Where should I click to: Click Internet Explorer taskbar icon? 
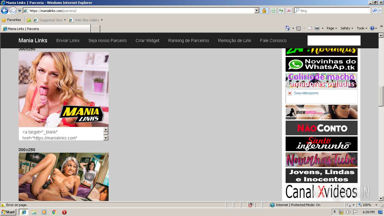[x=24, y=212]
